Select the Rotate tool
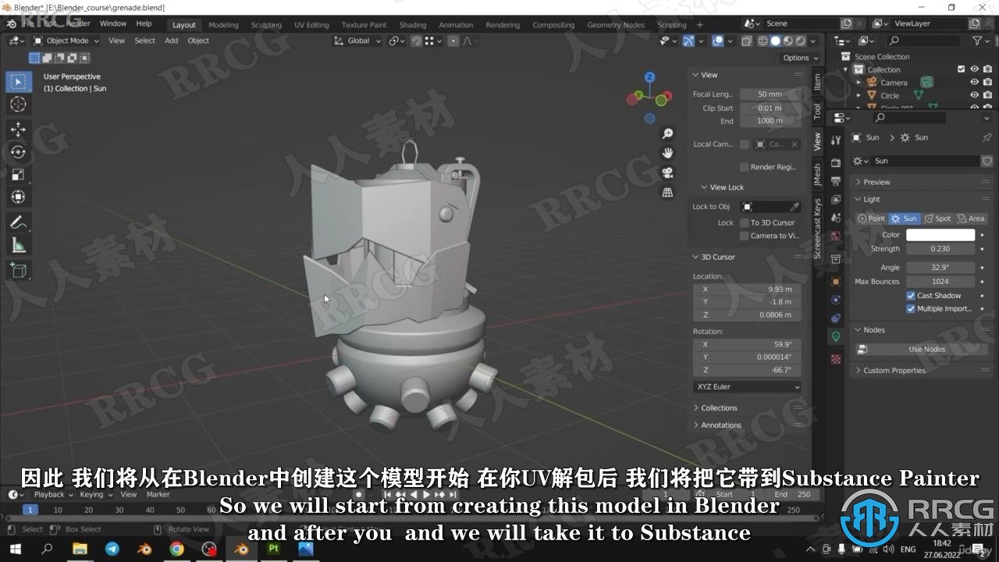The width and height of the screenshot is (999, 562). tap(19, 152)
